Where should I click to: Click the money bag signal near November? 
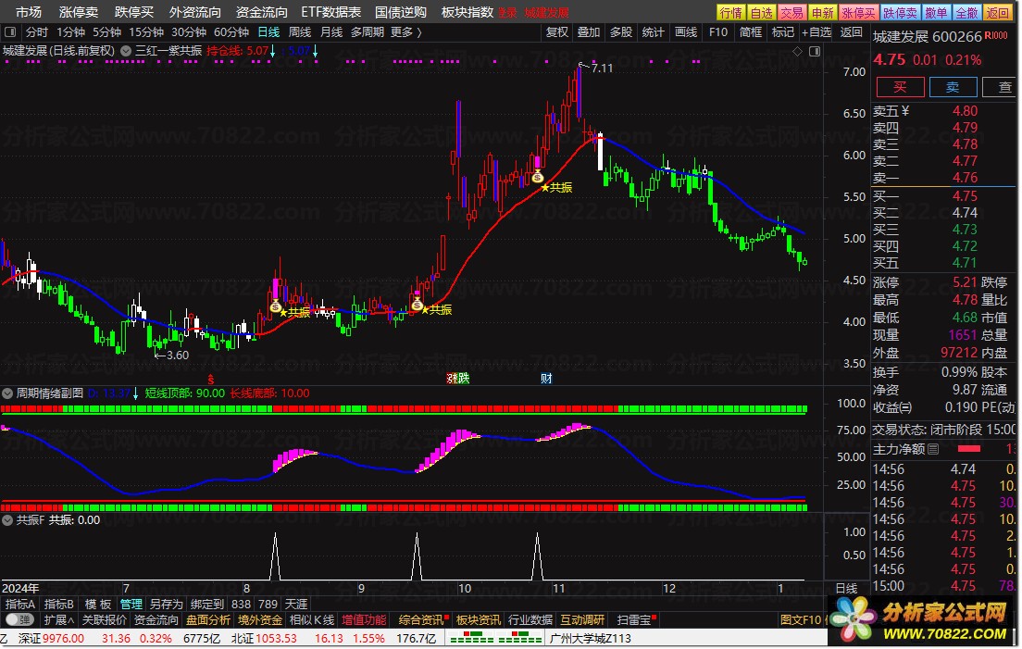[537, 175]
